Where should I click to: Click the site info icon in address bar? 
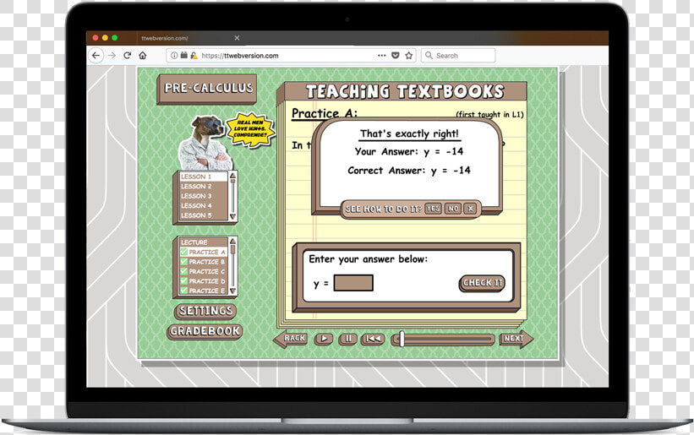[174, 56]
